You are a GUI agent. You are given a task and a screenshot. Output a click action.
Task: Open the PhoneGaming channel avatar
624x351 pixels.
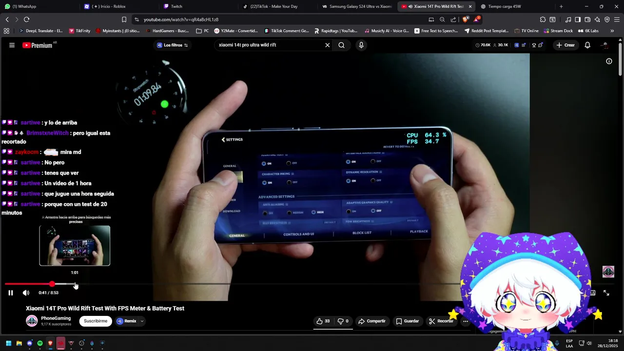[x=32, y=321]
